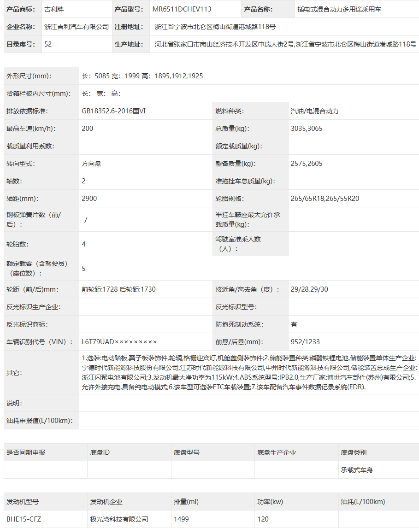The image size is (419, 528).
Task: Select power value 120
Action: pos(263,519)
